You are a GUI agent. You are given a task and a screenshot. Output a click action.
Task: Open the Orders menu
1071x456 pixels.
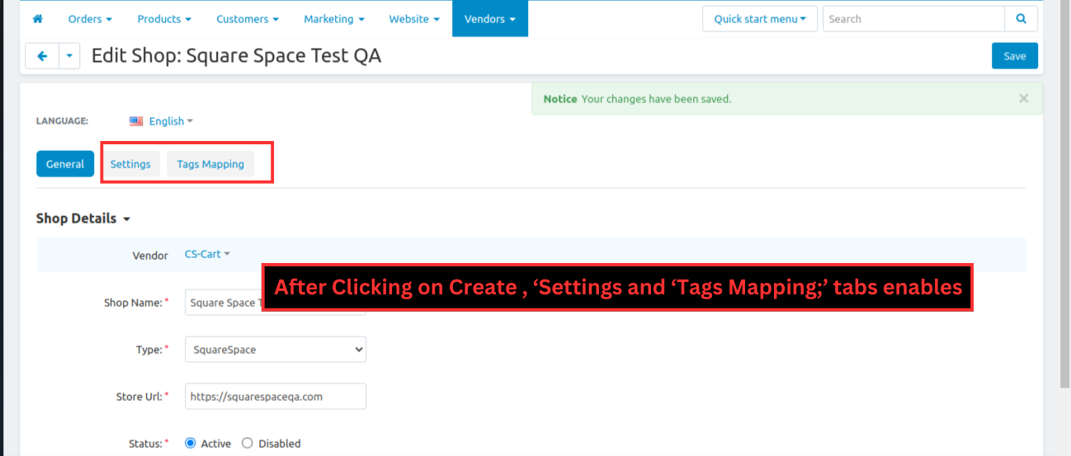[x=90, y=19]
